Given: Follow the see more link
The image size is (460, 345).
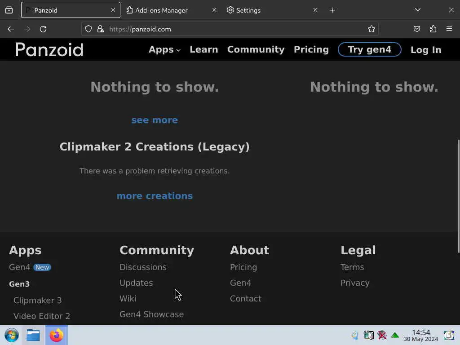Looking at the screenshot, I should pyautogui.click(x=155, y=120).
